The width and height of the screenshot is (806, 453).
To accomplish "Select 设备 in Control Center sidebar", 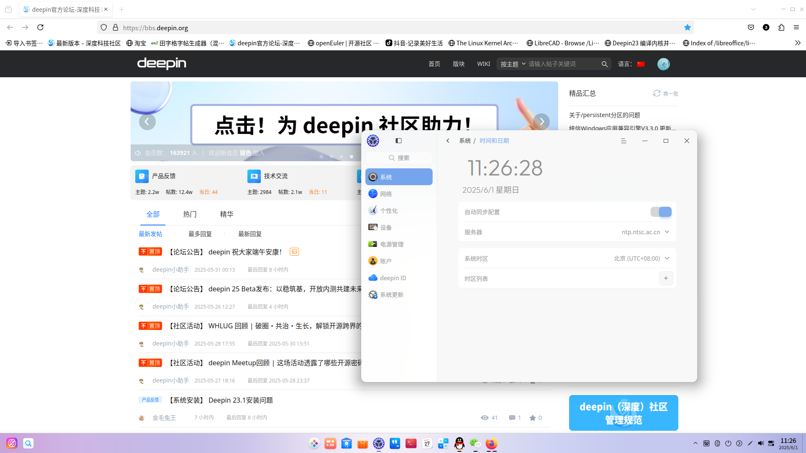I will pyautogui.click(x=399, y=227).
